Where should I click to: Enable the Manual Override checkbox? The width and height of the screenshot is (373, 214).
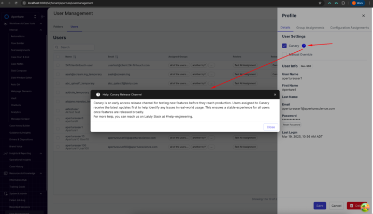tap(284, 54)
